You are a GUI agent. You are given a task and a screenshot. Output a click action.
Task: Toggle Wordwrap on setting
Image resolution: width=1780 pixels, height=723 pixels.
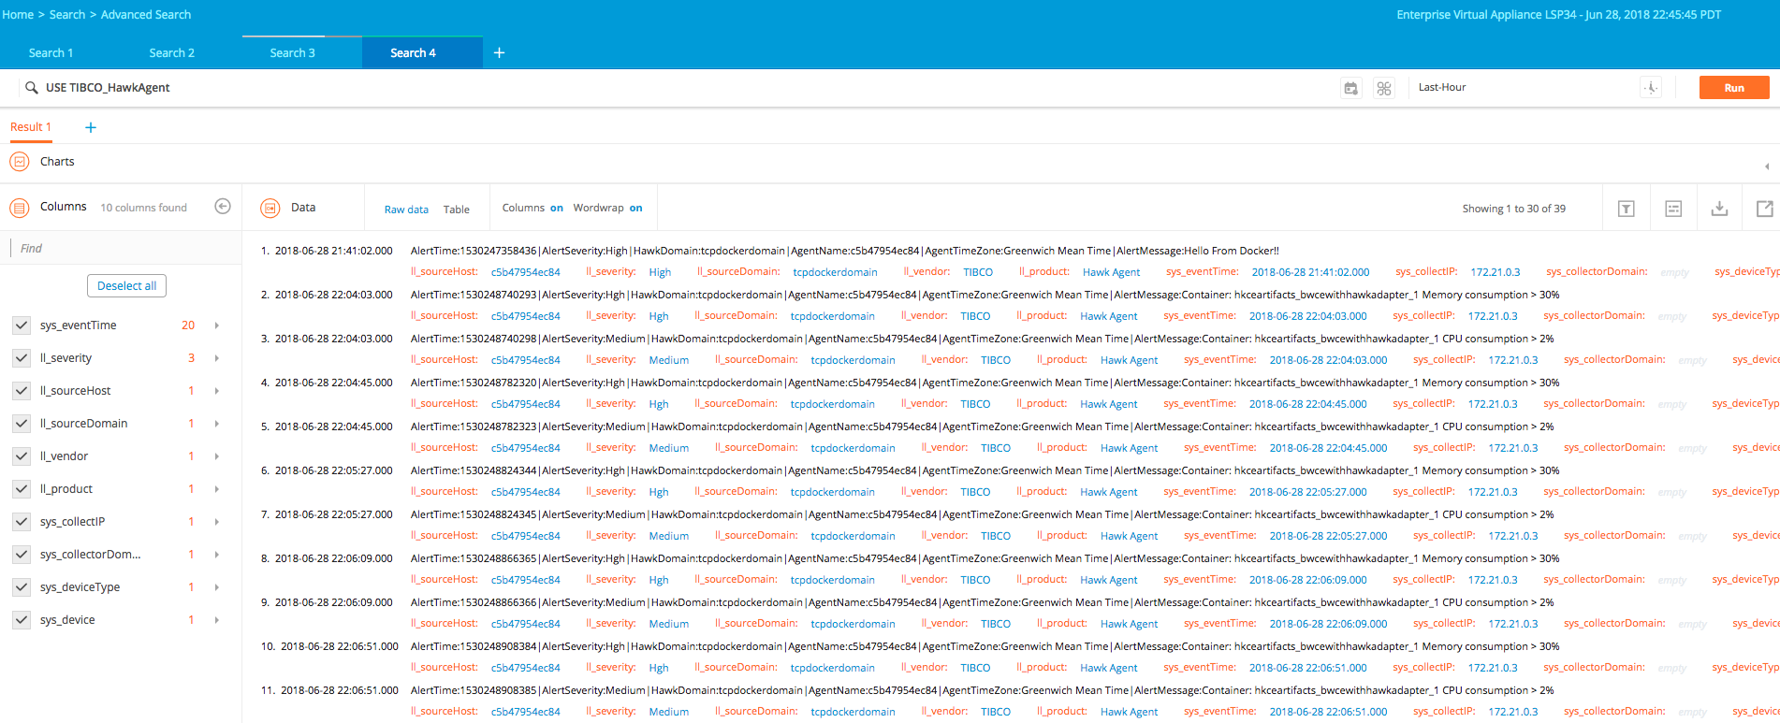point(635,209)
